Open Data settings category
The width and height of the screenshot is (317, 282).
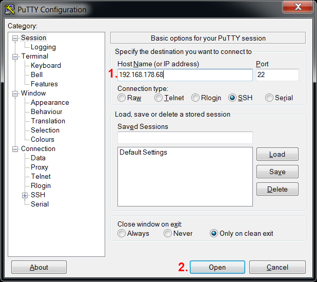click(x=38, y=158)
